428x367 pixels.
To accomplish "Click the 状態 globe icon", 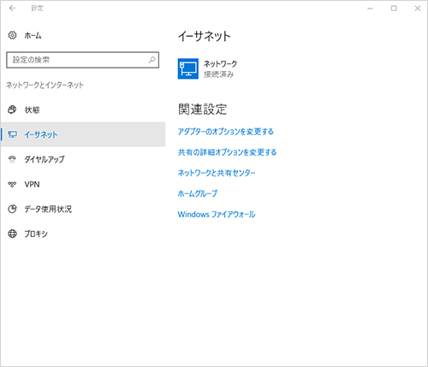I will (x=12, y=110).
